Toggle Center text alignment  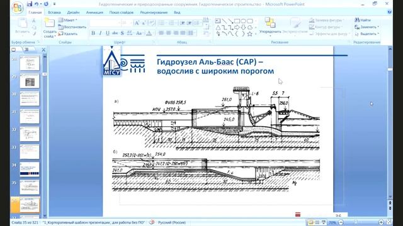[x=169, y=33]
